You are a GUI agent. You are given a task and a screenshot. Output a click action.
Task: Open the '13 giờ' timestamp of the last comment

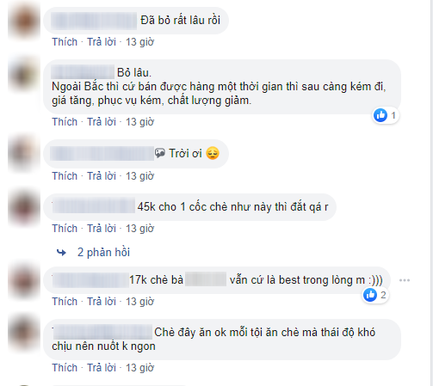coord(140,368)
